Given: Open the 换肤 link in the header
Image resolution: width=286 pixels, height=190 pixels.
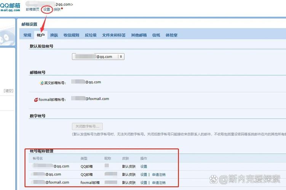Looking at the screenshot, I should point(57,9).
